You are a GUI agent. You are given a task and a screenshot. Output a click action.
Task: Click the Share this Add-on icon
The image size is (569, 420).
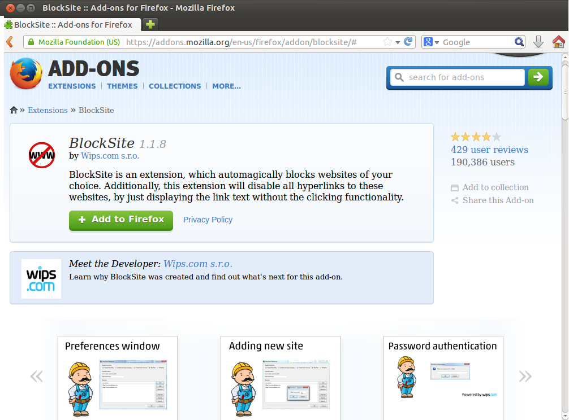point(455,200)
